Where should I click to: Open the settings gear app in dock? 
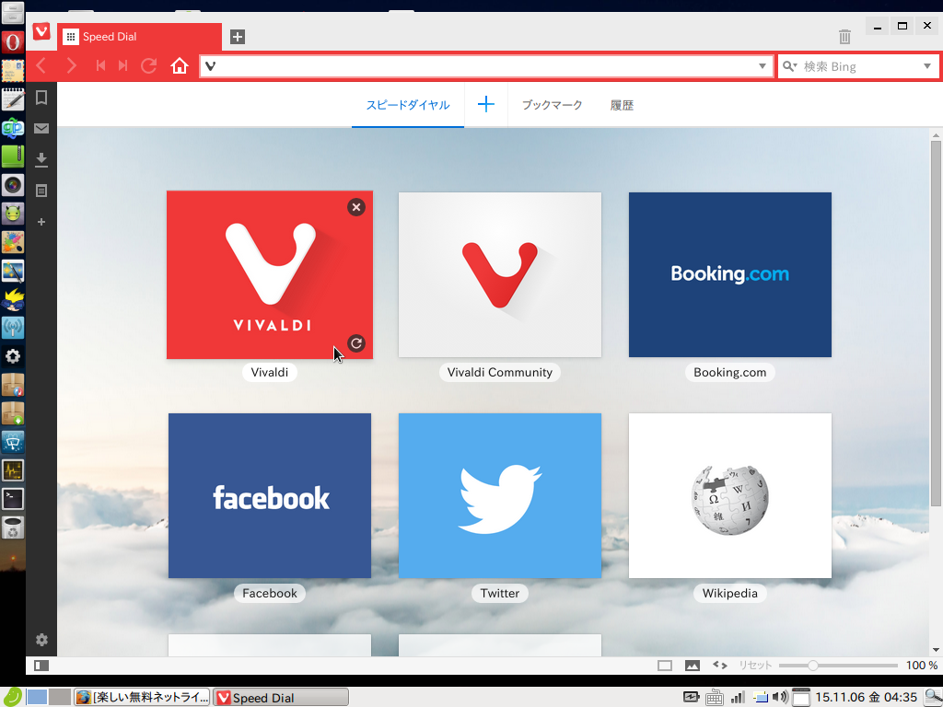[13, 356]
